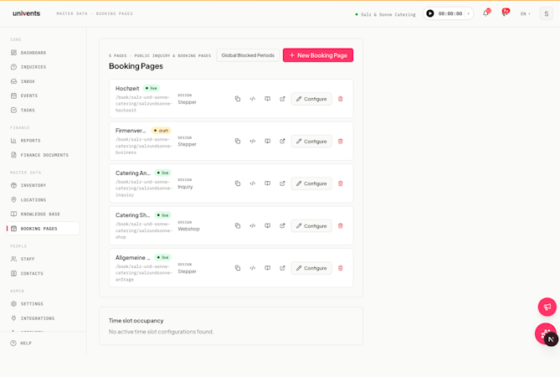560x377 pixels.
Task: Open Catering Sh... webshop externally
Action: click(x=282, y=226)
